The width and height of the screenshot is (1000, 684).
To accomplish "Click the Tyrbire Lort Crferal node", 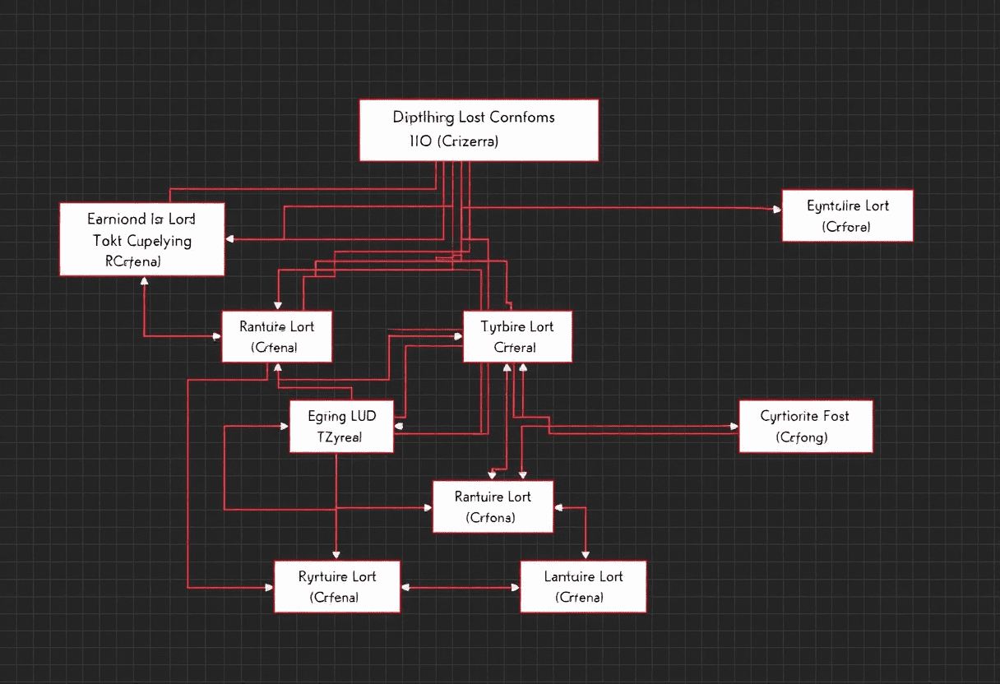I will pyautogui.click(x=517, y=336).
